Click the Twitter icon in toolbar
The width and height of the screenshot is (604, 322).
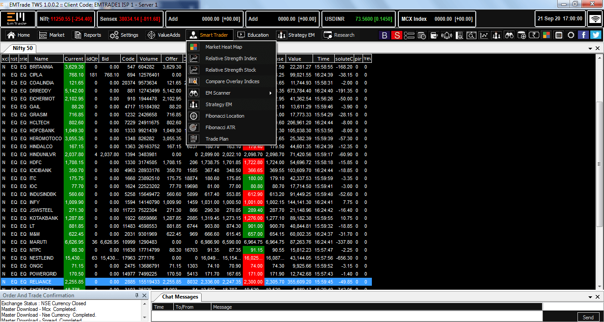click(596, 35)
